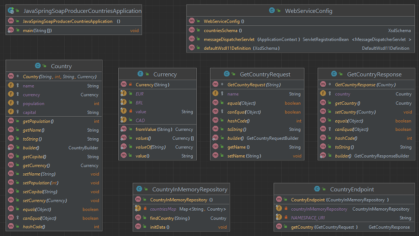This screenshot has width=419, height=236.
Task: Select DefaultWsdl11Definition return type
Action: click(386, 48)
